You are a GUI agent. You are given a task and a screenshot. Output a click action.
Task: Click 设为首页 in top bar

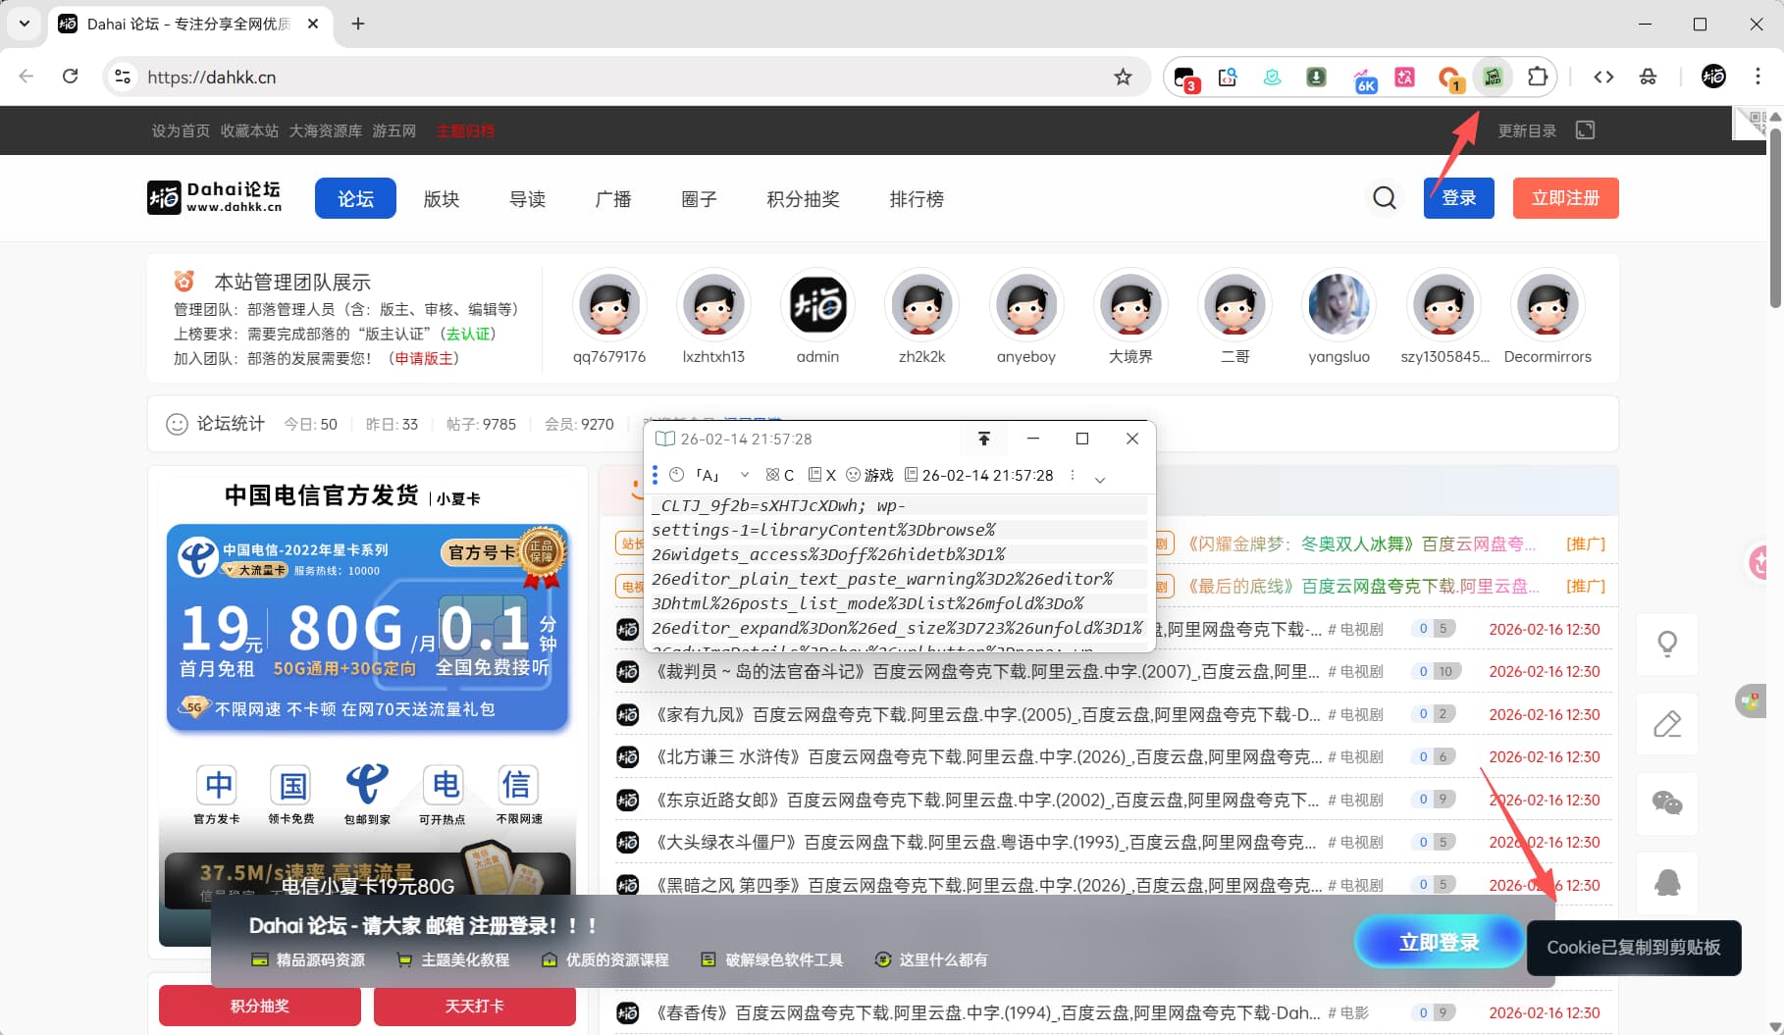pyautogui.click(x=181, y=130)
